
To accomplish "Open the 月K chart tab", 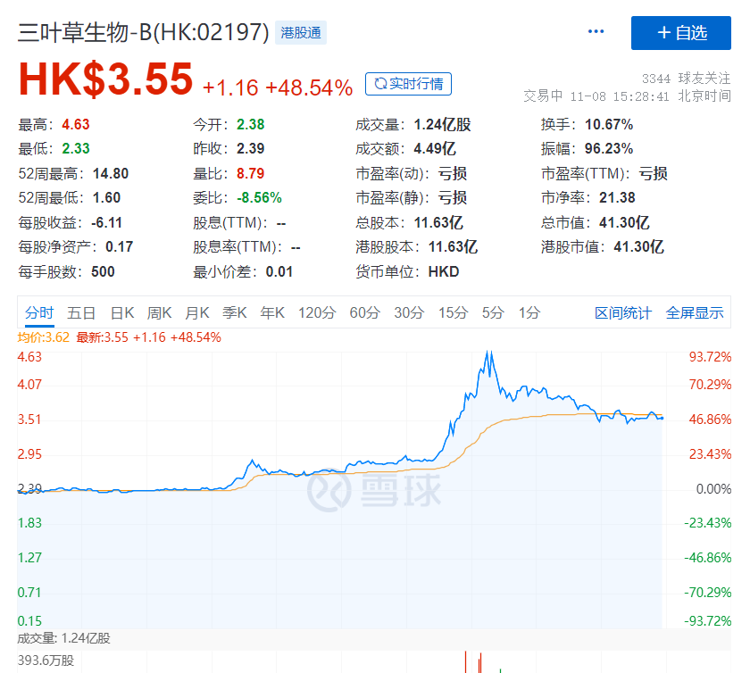I will pyautogui.click(x=197, y=312).
